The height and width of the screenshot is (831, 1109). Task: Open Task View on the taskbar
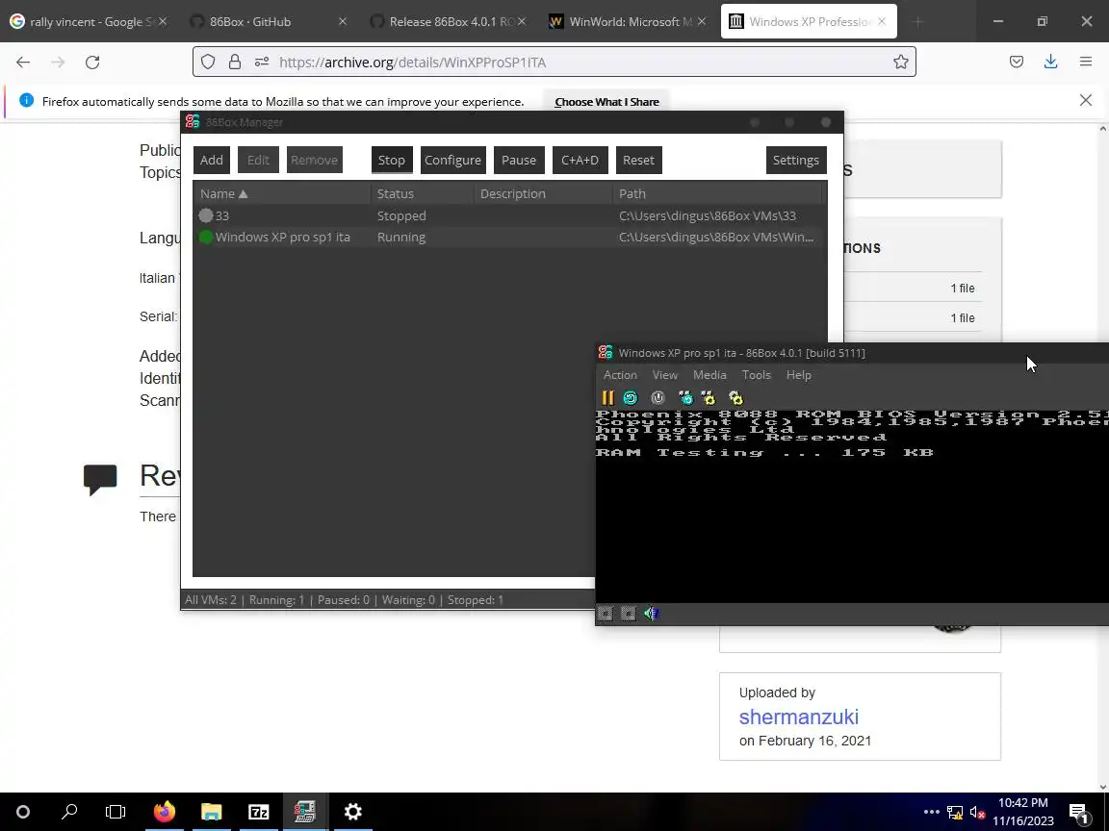pyautogui.click(x=116, y=812)
